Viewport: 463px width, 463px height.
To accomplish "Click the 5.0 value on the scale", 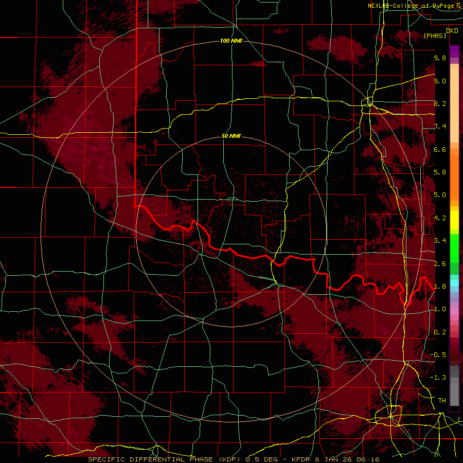I will [x=440, y=195].
